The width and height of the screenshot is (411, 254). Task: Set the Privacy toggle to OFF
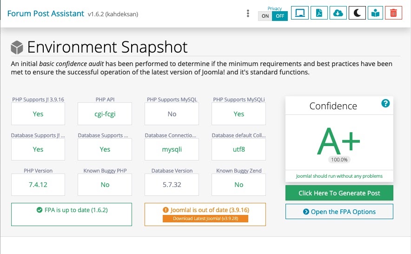click(x=279, y=16)
